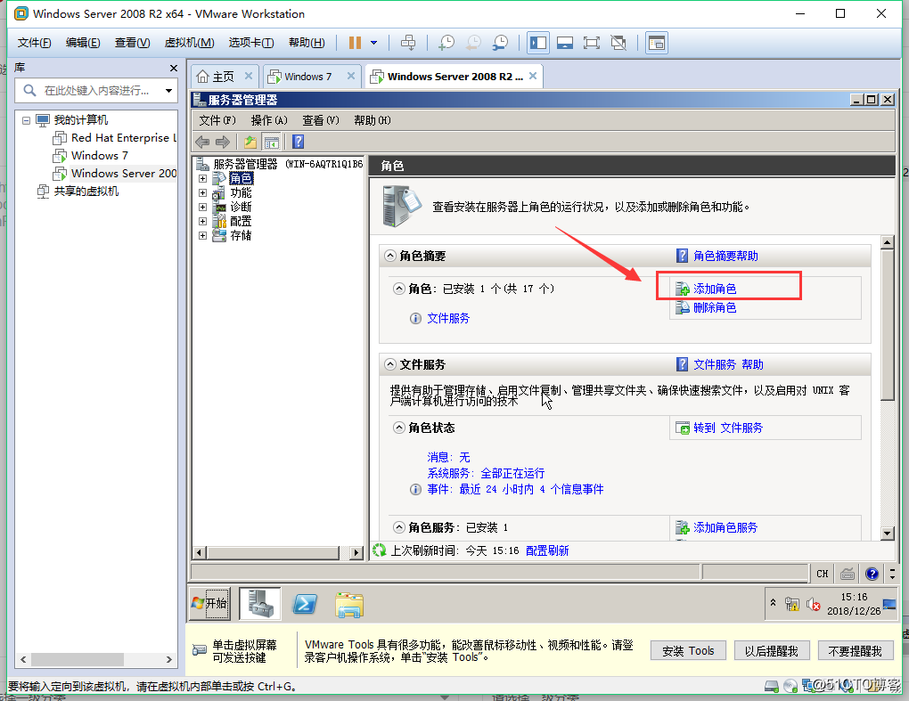Image resolution: width=909 pixels, height=701 pixels.
Task: Open 角色摘要帮助 link
Action: (725, 256)
